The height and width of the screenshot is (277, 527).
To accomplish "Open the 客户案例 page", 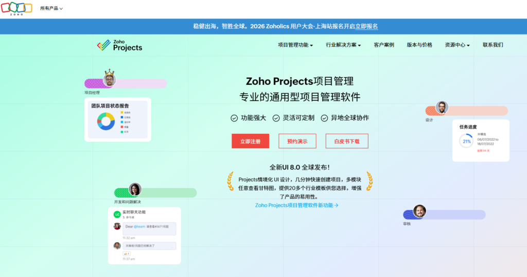I will (x=384, y=45).
